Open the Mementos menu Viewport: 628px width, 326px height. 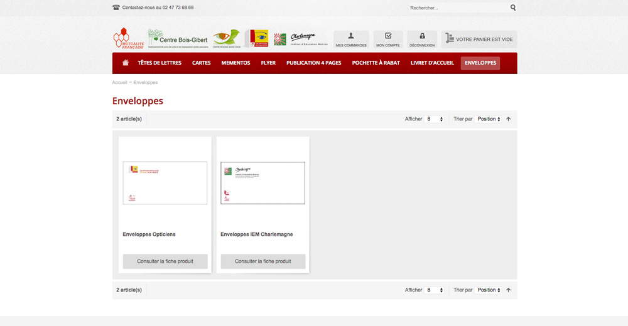236,63
